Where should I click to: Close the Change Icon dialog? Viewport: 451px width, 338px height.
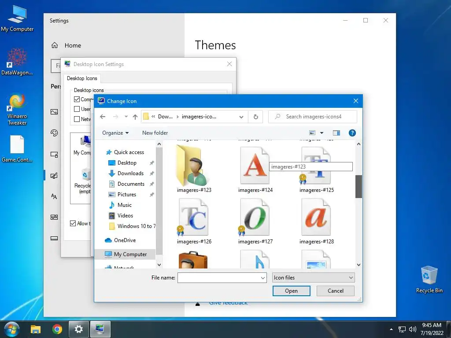tap(356, 101)
